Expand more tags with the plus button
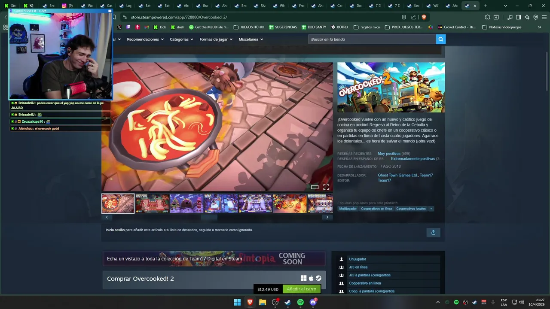This screenshot has height=309, width=550. (x=431, y=209)
